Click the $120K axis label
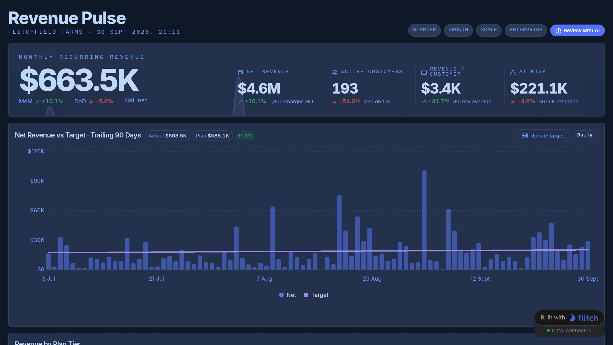Image resolution: width=613 pixels, height=345 pixels. click(x=36, y=151)
